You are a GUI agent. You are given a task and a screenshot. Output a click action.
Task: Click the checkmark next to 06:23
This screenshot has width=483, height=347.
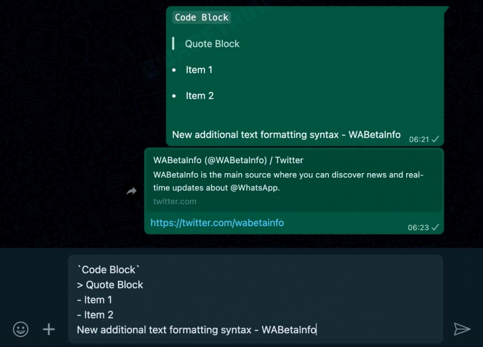(435, 227)
